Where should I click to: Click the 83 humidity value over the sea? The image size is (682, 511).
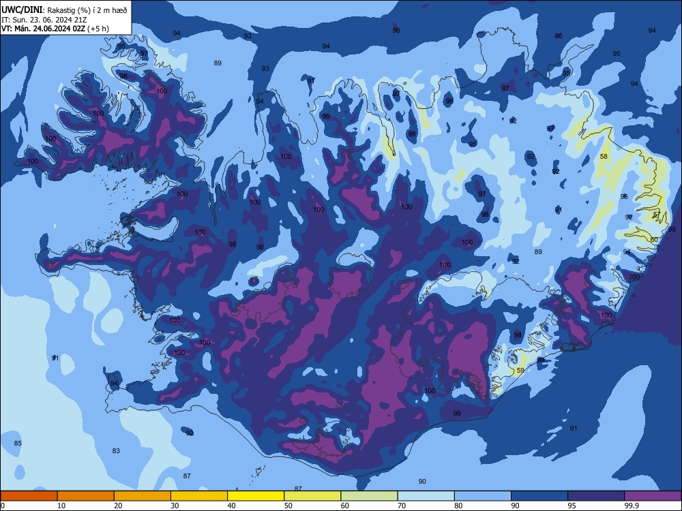pos(116,450)
